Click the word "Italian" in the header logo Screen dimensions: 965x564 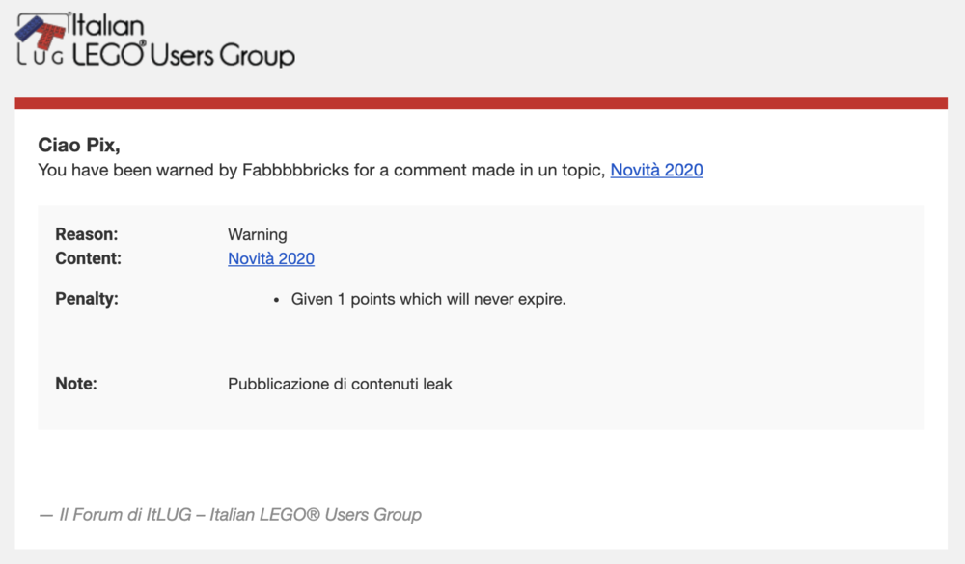[x=108, y=26]
